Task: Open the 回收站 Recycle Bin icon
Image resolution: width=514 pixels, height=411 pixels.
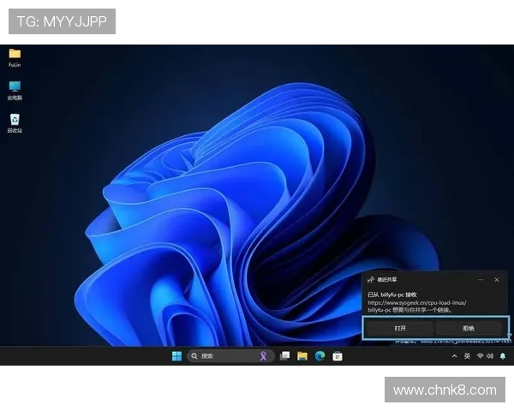Action: pos(15,121)
